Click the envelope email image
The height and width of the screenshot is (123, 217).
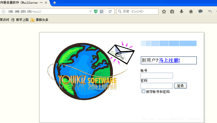pyautogui.click(x=121, y=53)
